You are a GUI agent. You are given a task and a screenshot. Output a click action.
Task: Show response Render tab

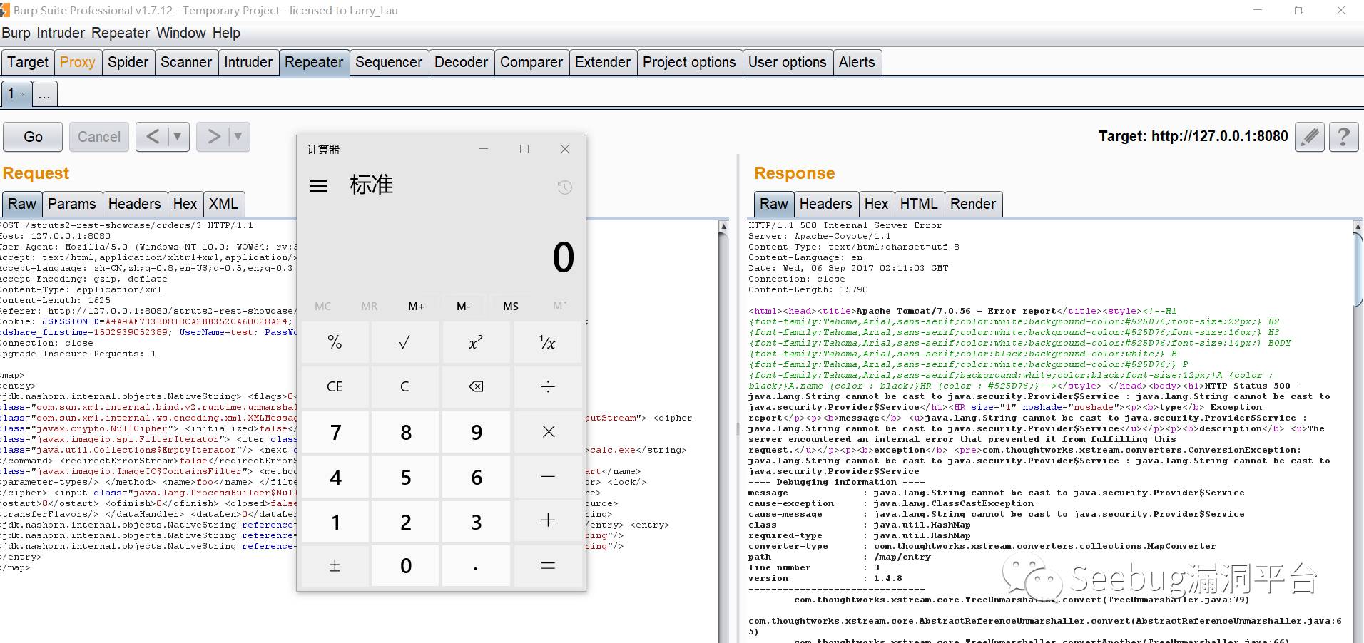[973, 204]
